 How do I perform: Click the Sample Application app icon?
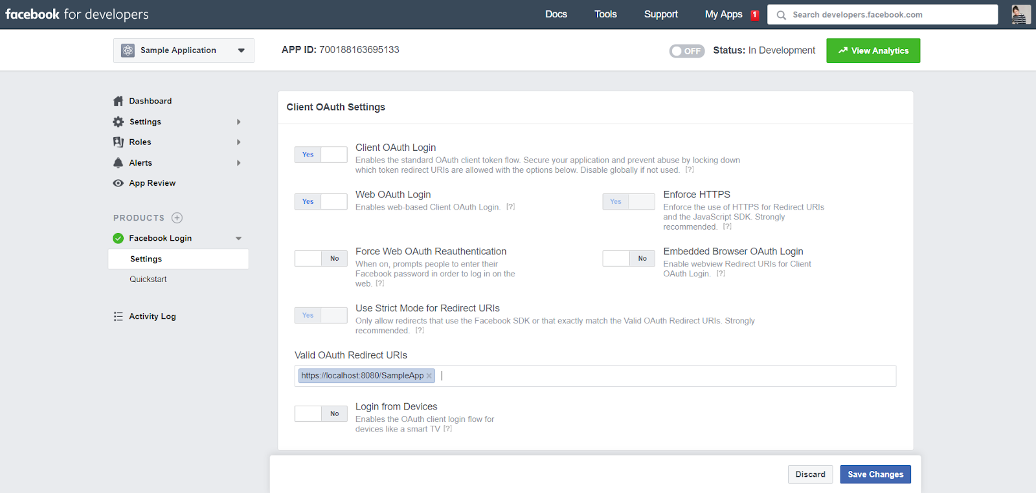[128, 50]
